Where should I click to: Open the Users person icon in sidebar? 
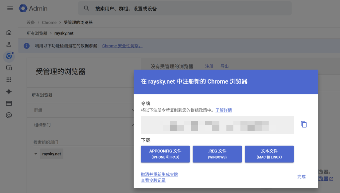[9, 44]
